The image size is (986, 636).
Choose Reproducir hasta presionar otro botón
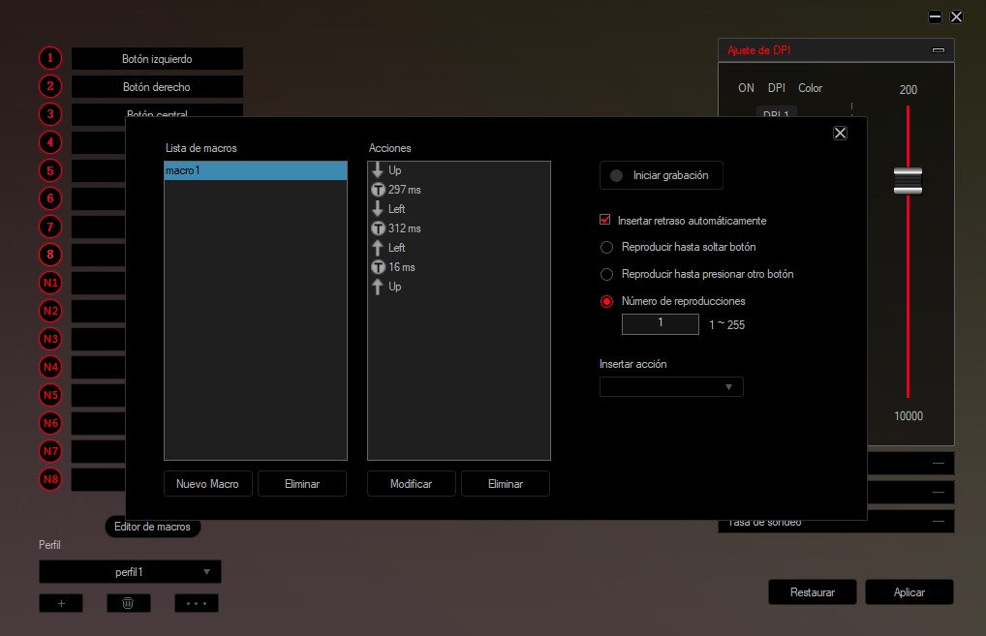[x=607, y=275]
